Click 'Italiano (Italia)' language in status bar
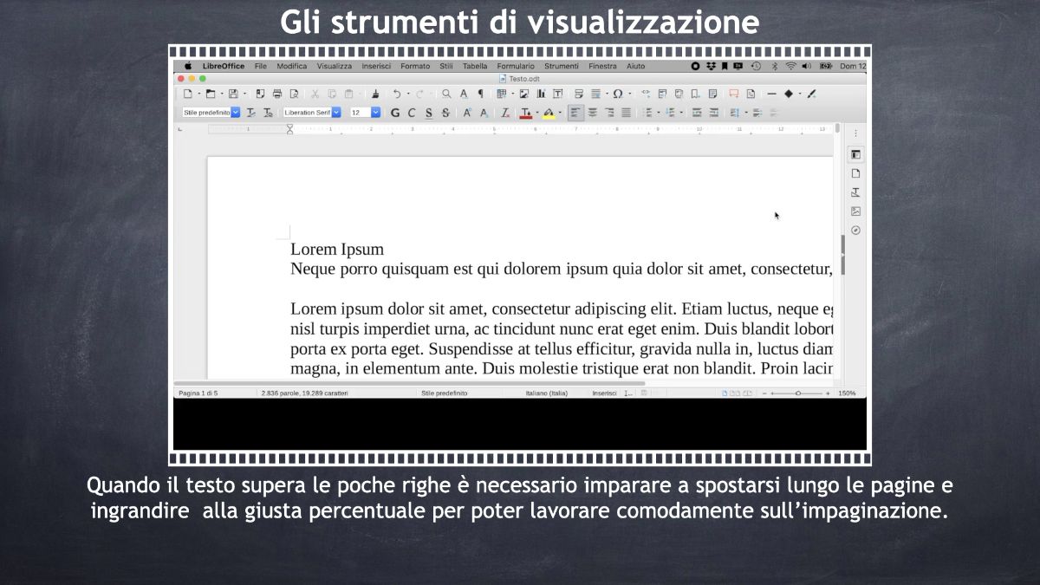This screenshot has height=585, width=1040. (x=546, y=393)
